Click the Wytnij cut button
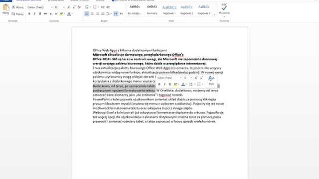Image resolution: width=319 pixels, height=179 pixels. click(17, 7)
